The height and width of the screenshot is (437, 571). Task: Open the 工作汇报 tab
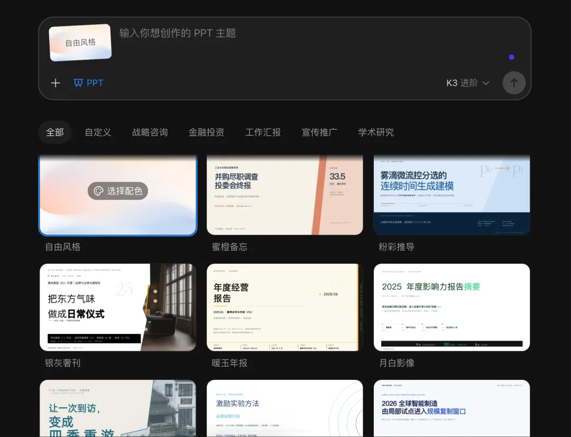(x=263, y=132)
